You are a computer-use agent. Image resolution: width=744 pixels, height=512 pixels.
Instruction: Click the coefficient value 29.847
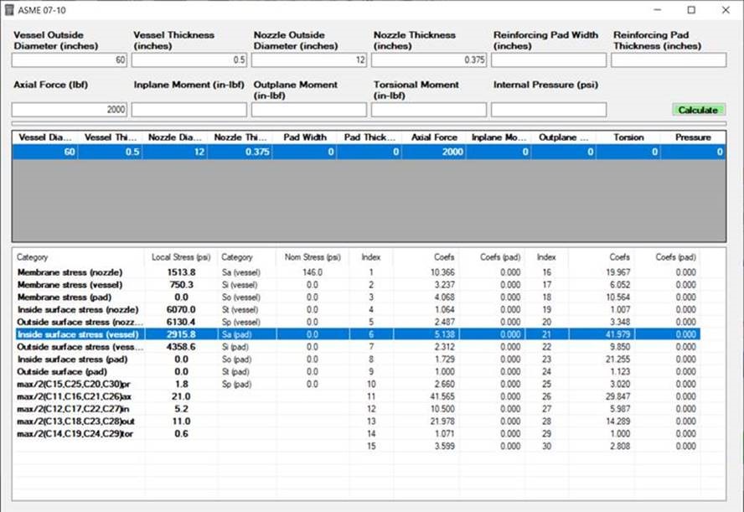(617, 396)
